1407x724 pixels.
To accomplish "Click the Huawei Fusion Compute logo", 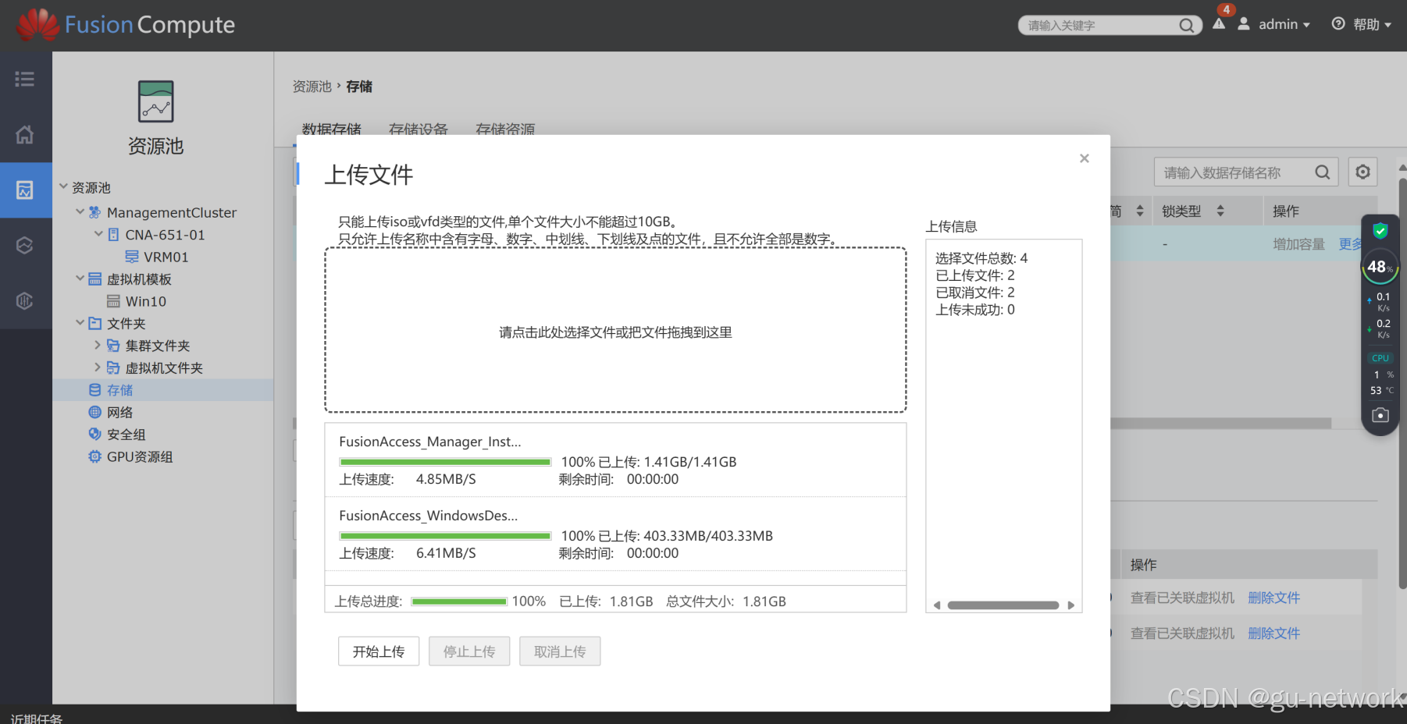I will pyautogui.click(x=125, y=25).
